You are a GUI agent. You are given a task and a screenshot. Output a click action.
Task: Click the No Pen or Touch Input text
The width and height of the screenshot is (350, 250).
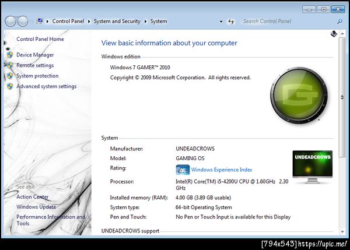coord(233,217)
